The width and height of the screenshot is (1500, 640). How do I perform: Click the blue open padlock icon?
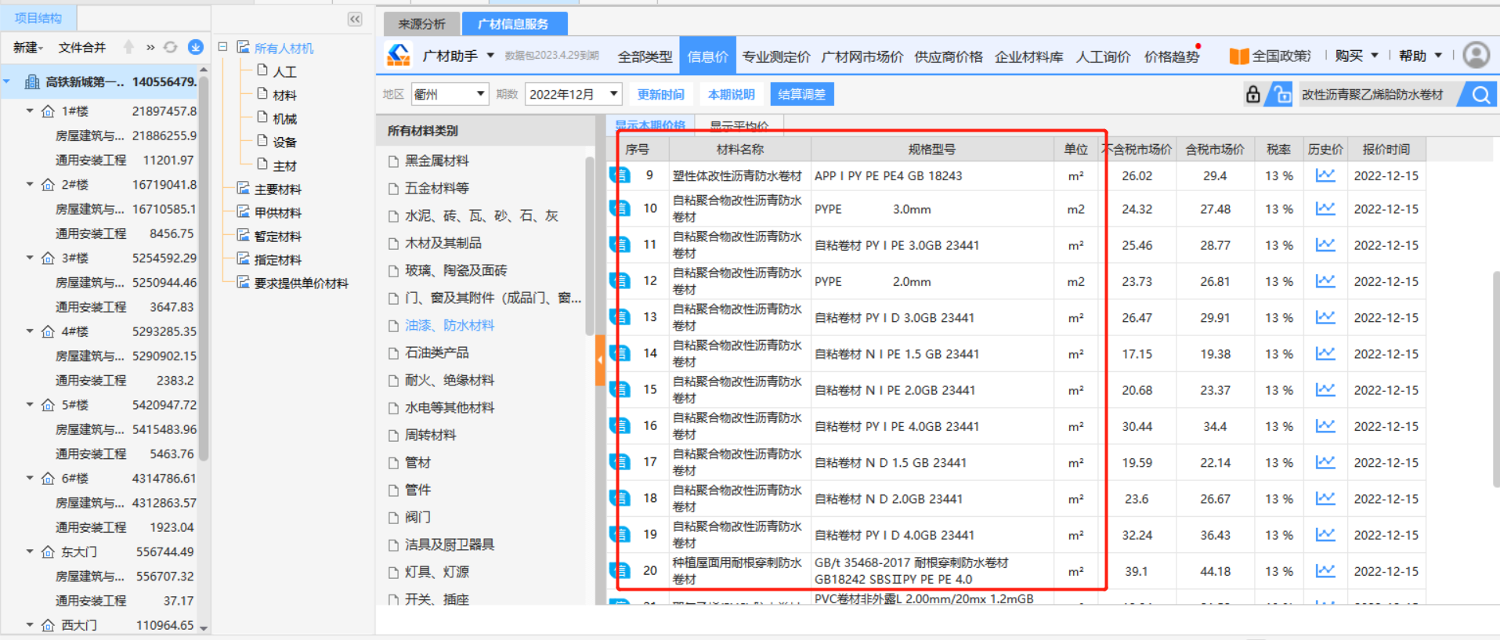(1281, 95)
